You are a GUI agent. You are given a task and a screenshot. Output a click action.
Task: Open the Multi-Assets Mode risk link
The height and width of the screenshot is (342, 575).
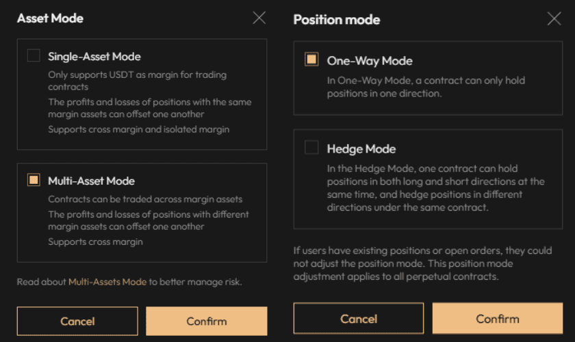tap(107, 281)
